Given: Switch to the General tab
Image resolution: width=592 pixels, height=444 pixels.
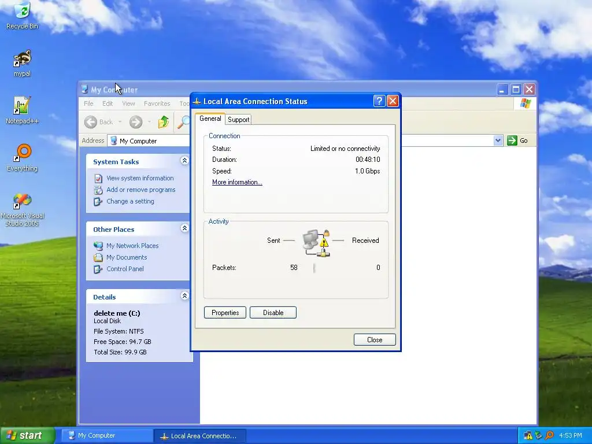Looking at the screenshot, I should click(x=210, y=119).
